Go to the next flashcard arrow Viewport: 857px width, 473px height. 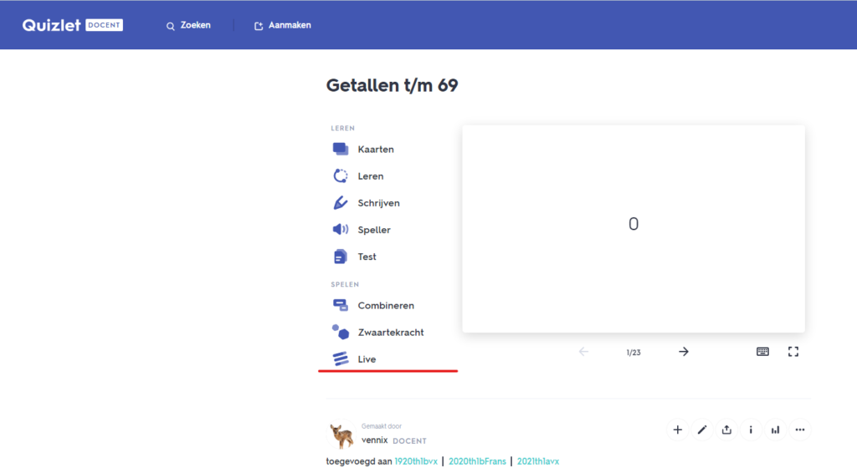click(683, 352)
